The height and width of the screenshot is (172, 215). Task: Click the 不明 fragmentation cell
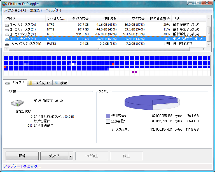coord(167,44)
